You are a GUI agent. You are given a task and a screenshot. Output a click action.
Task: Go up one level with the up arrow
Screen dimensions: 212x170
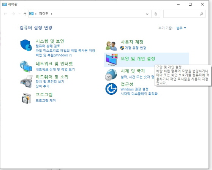coord(25,14)
